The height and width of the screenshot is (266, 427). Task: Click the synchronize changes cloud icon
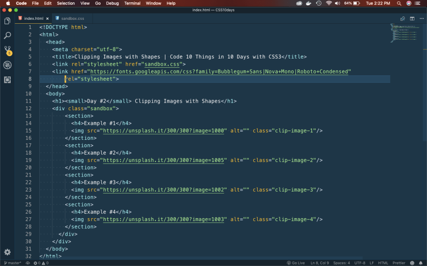(28, 263)
